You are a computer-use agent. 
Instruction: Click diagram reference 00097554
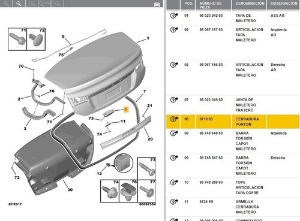coord(147,204)
